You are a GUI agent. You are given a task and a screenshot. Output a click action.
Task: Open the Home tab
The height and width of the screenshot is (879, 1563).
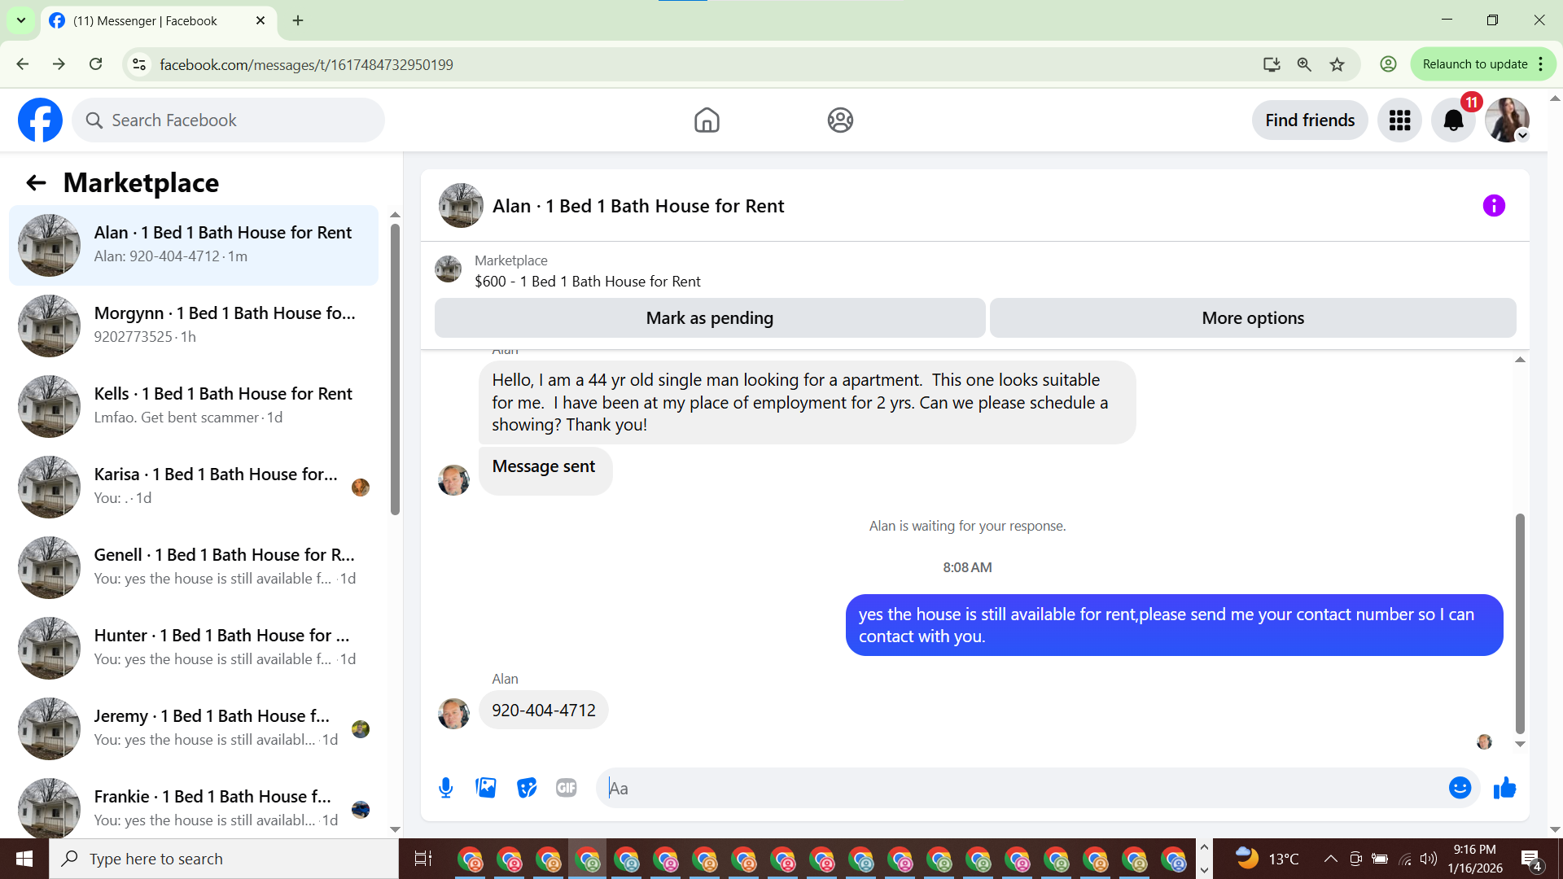tap(707, 120)
